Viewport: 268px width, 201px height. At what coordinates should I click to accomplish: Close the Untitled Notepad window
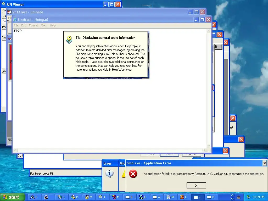[x=208, y=19]
